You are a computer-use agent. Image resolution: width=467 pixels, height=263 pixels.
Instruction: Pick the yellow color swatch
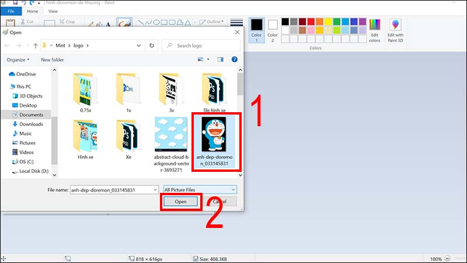328,22
